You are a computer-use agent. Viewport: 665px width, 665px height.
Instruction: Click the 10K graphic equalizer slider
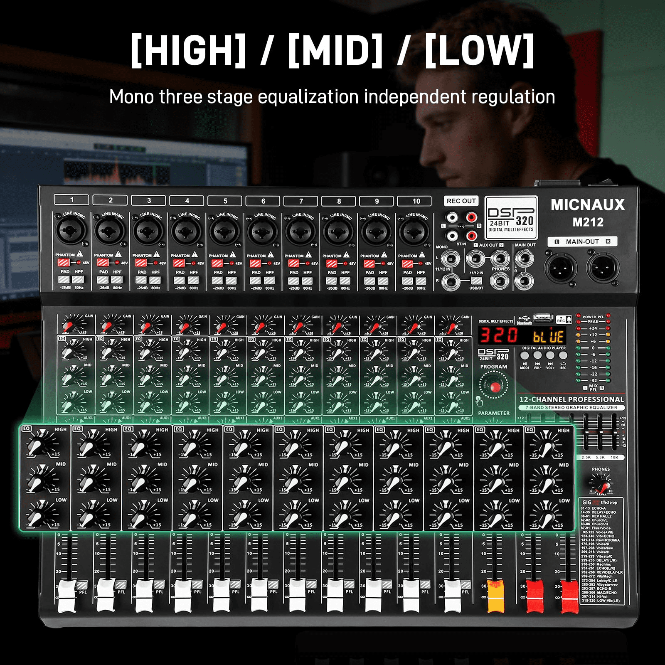tap(614, 432)
